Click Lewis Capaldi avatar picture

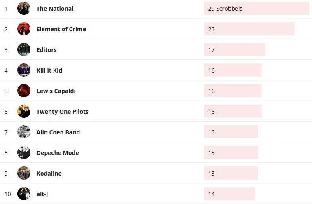tap(24, 91)
